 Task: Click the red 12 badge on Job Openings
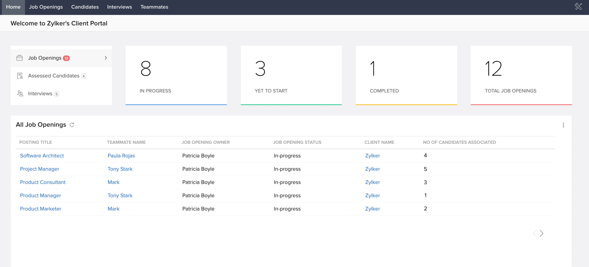tap(66, 58)
